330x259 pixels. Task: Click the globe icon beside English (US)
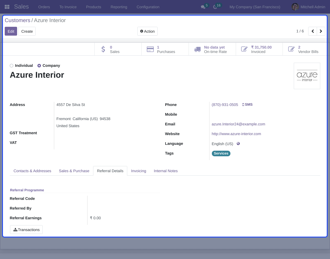click(x=238, y=144)
